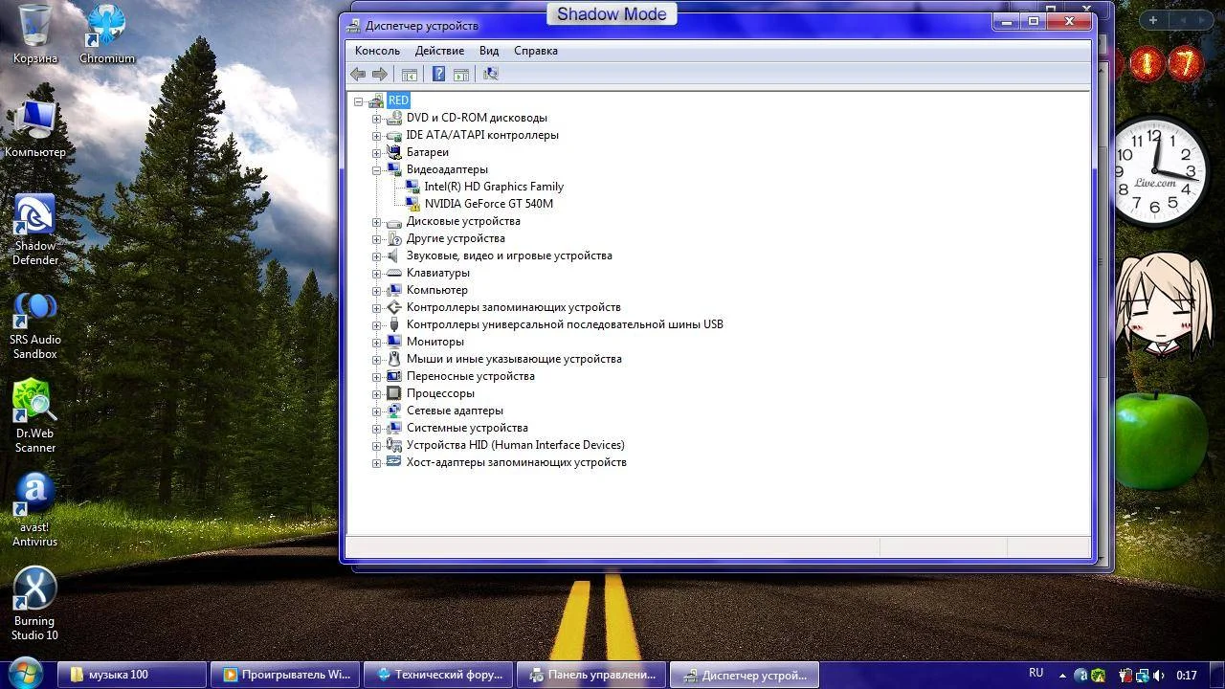Select Компьютер in the device tree
This screenshot has height=689, width=1225.
[437, 290]
